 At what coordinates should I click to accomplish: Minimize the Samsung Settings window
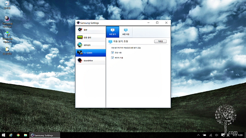[x=148, y=23]
